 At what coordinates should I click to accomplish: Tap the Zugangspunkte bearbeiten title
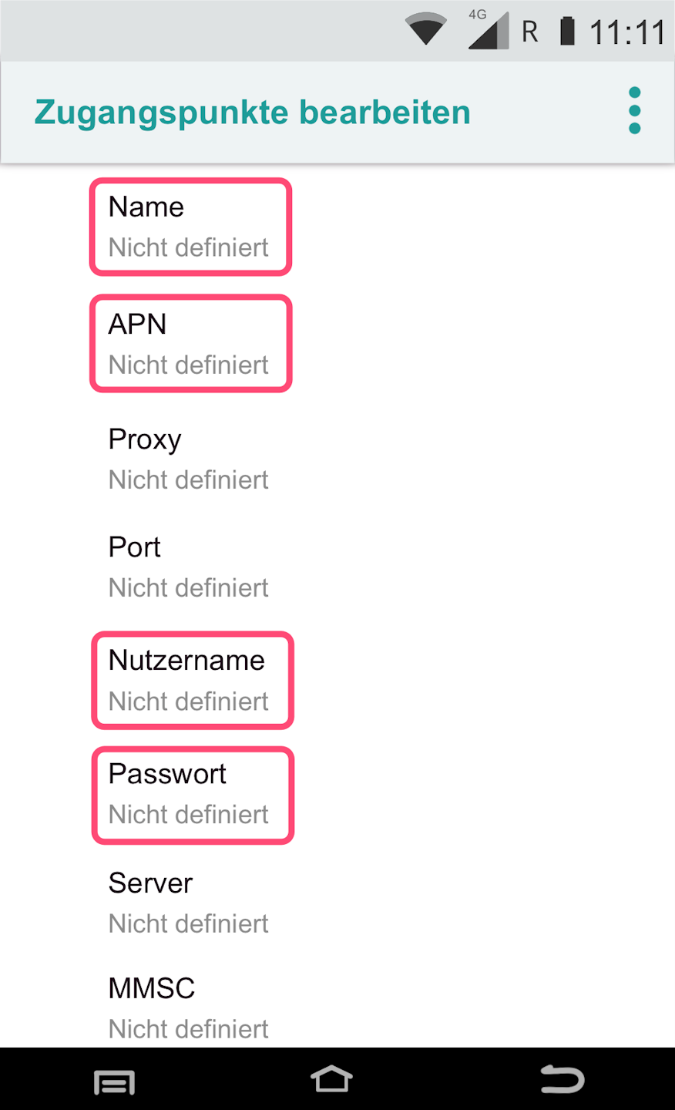(x=252, y=113)
